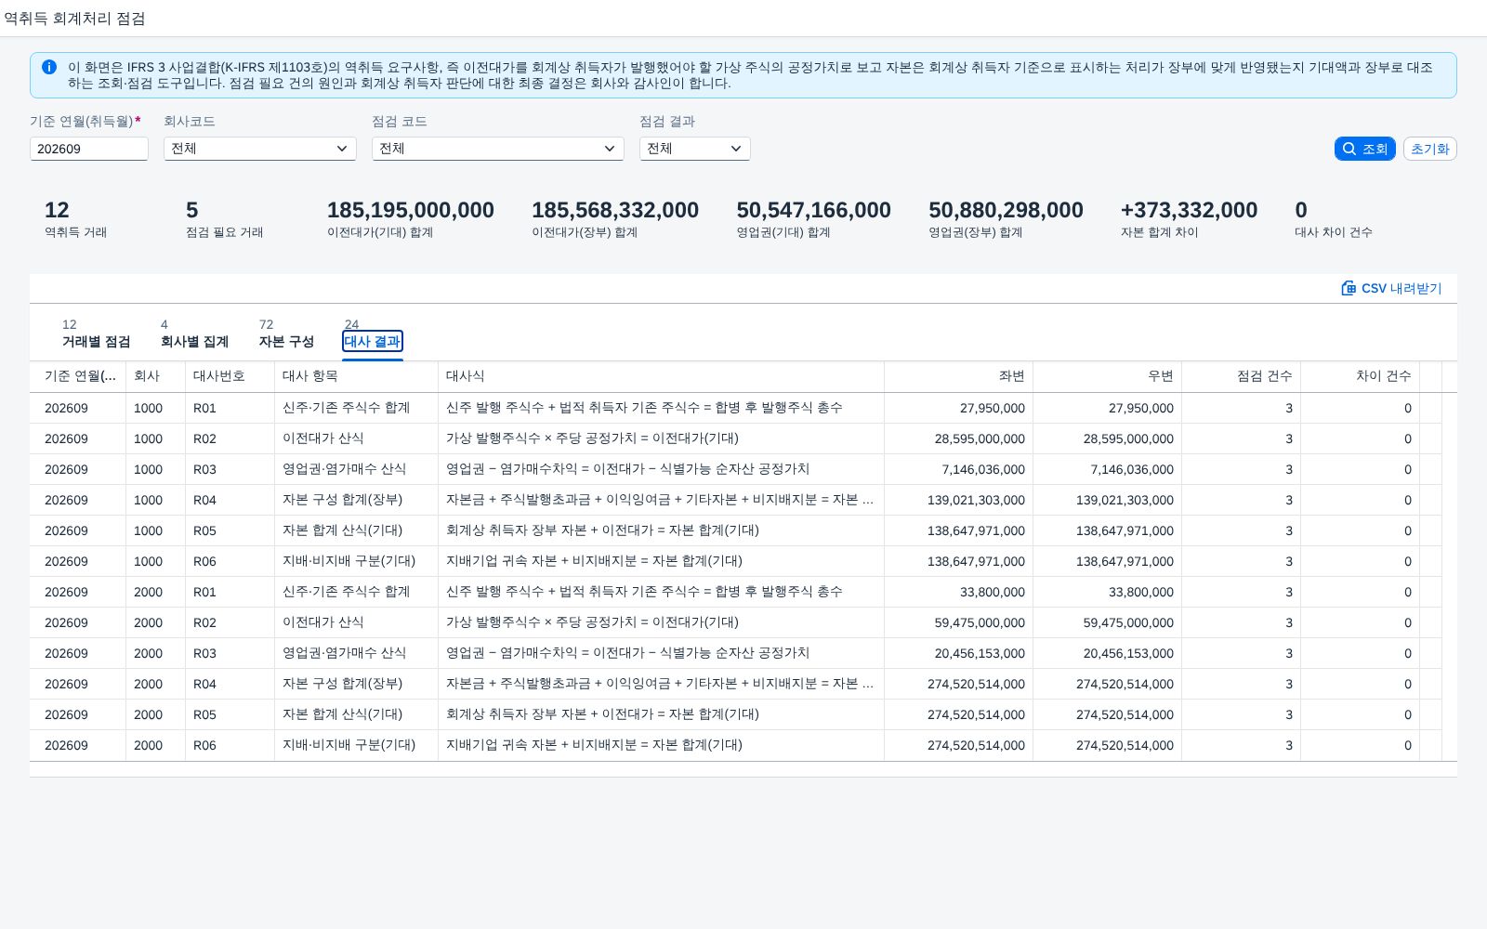Viewport: 1487px width, 929px height.
Task: Click the 대사 항목 column header
Action: 356,376
